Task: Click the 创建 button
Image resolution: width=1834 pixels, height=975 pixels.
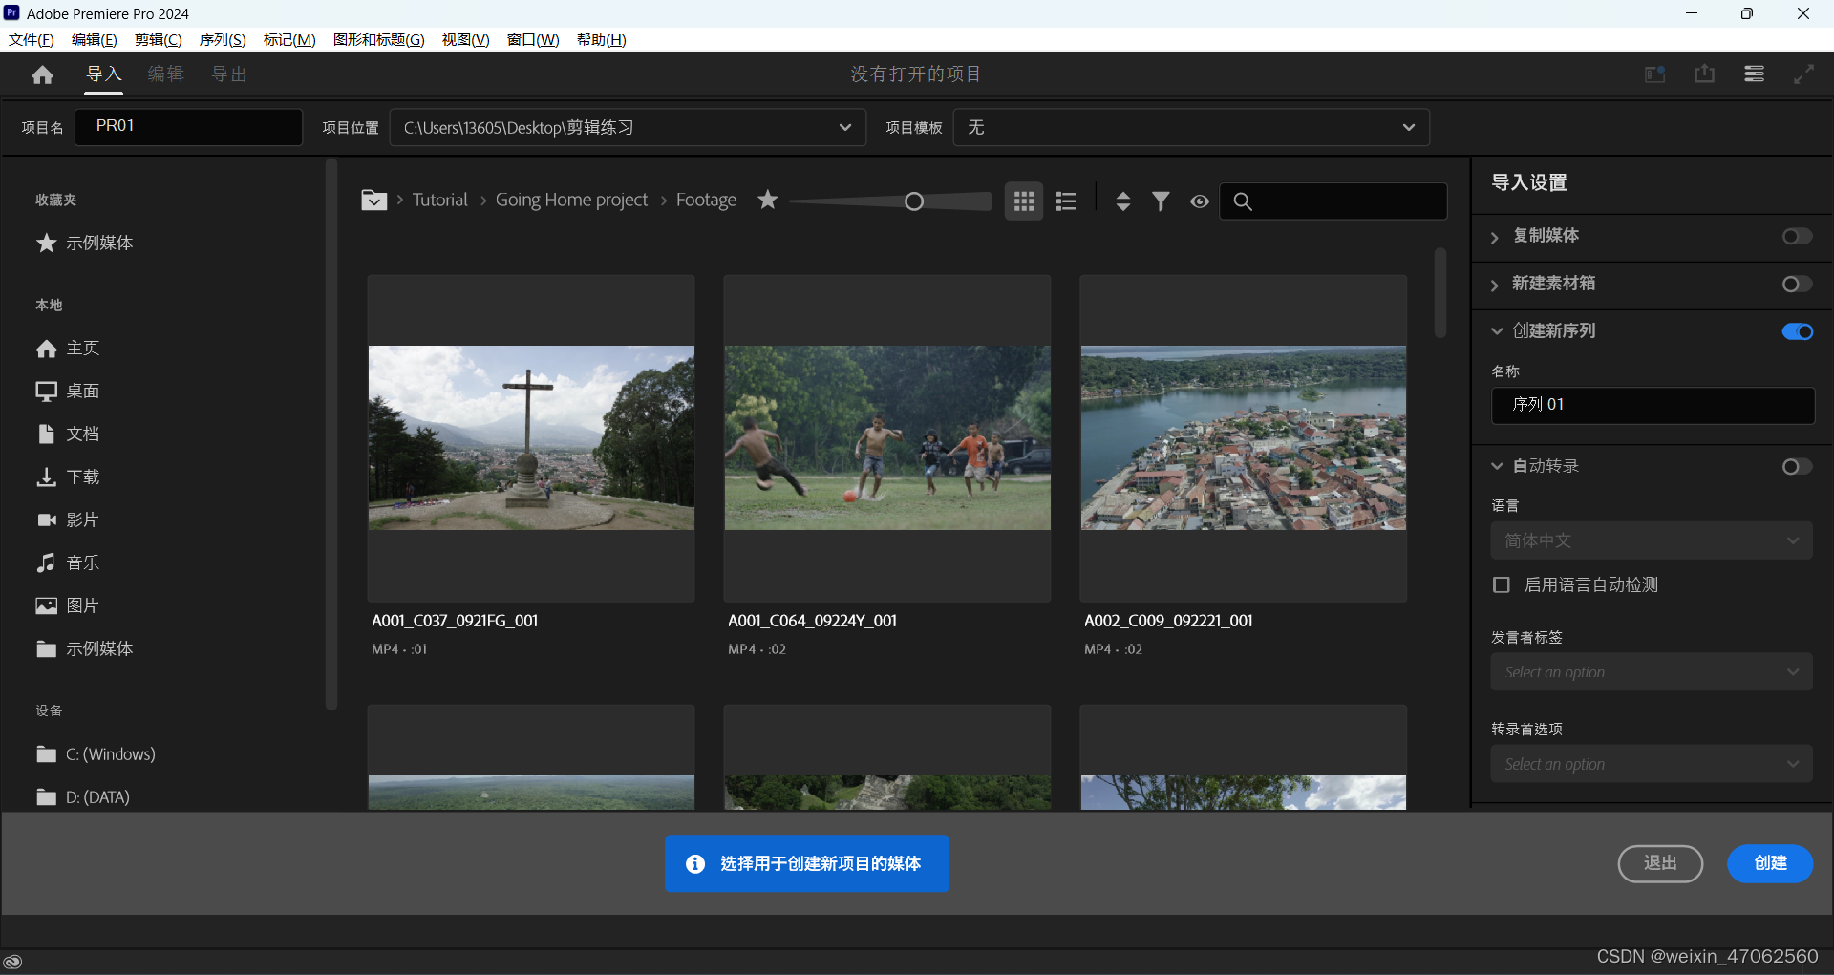Action: pos(1770,863)
